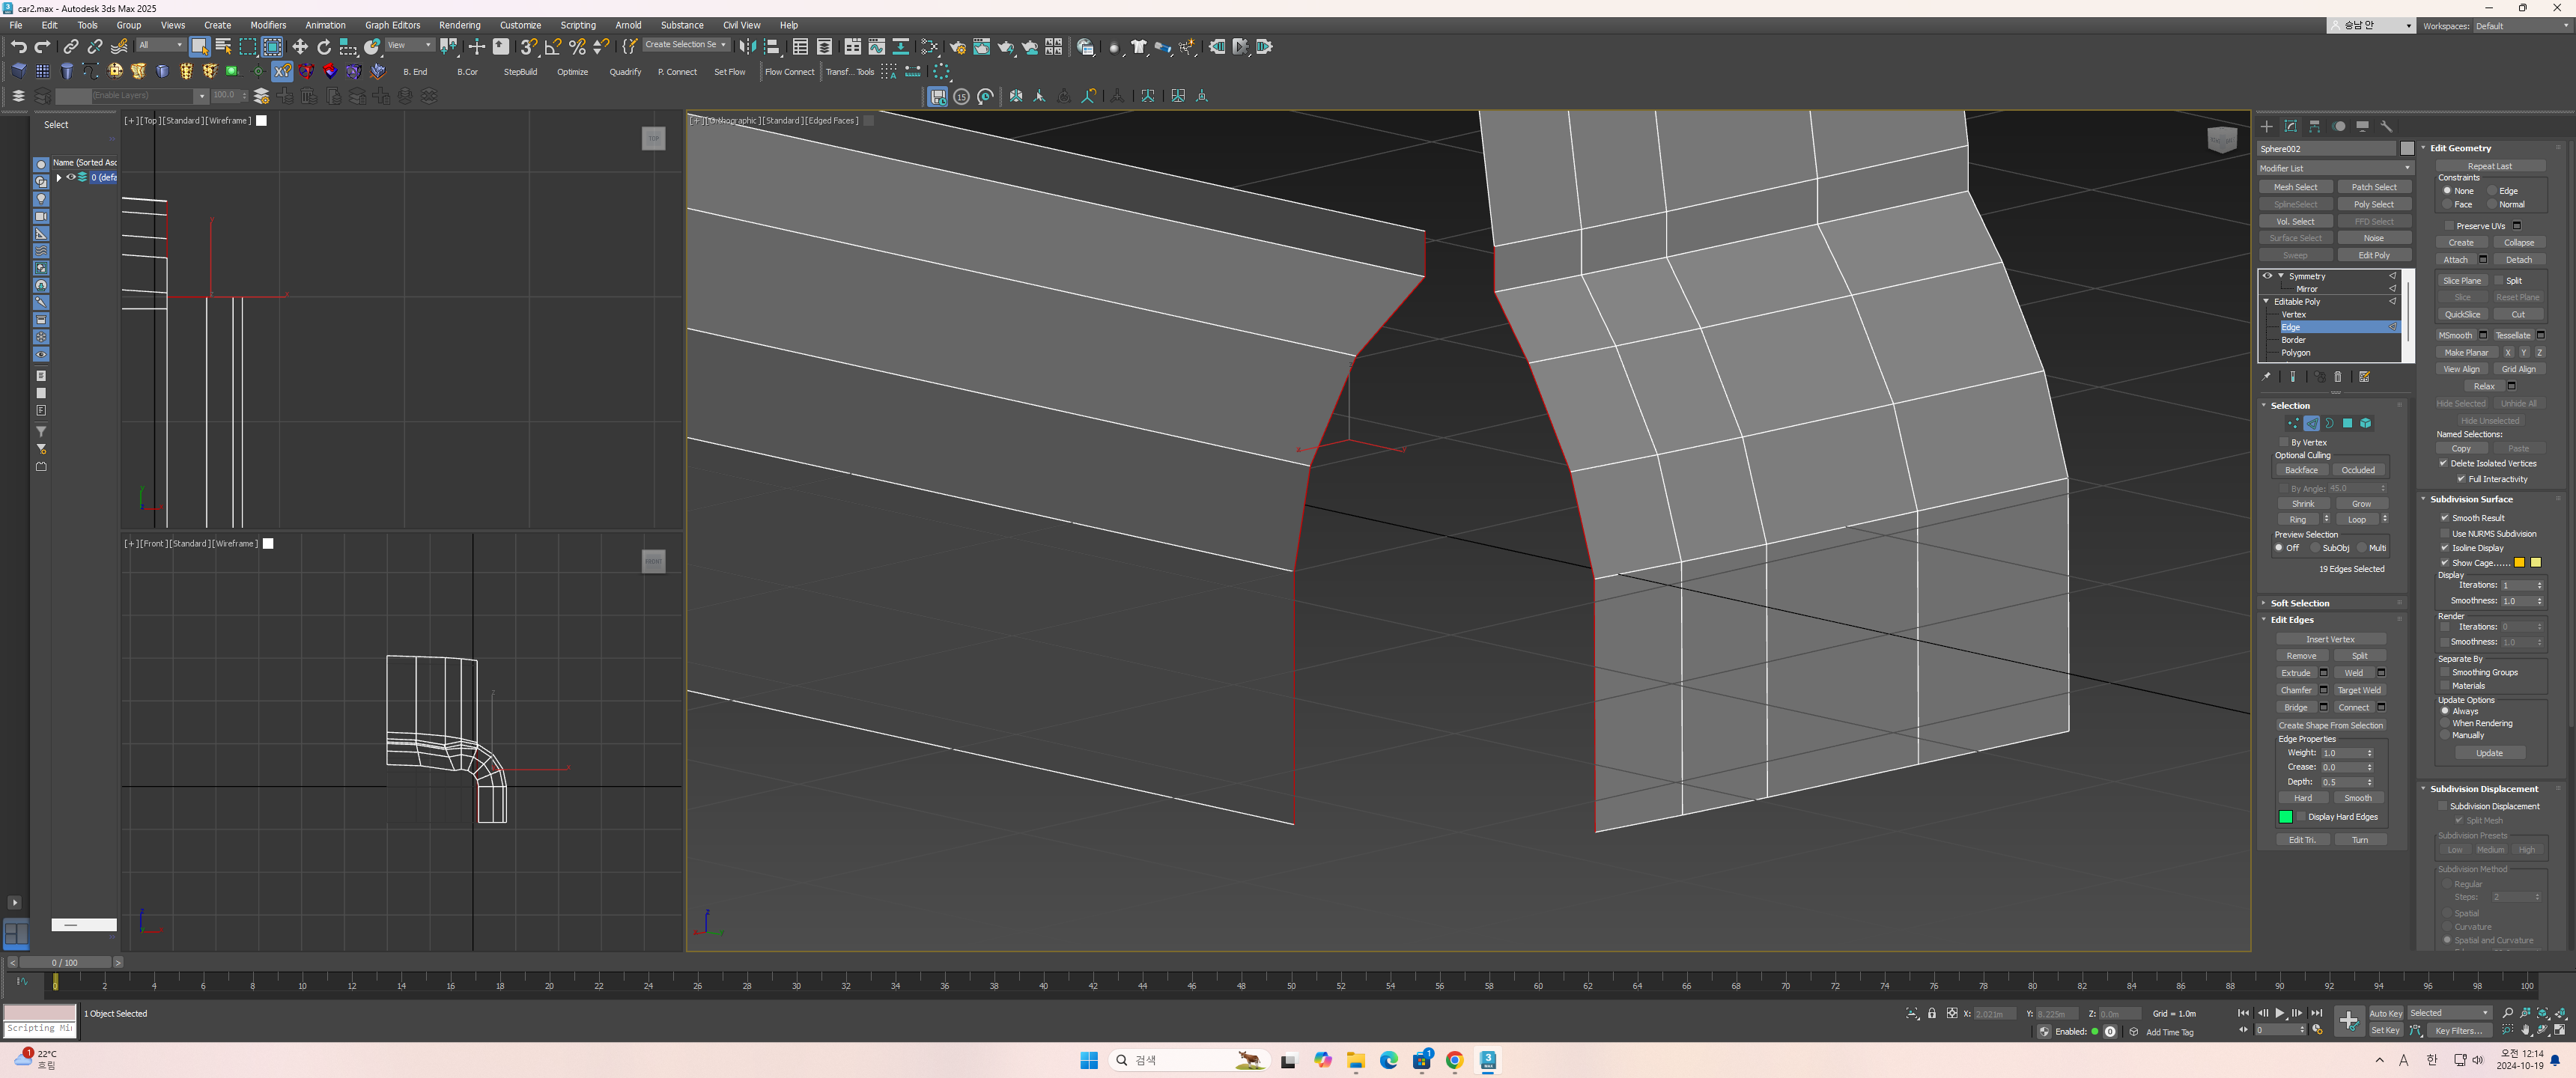
Task: Click the Configure Modifier Sets icon
Action: [2364, 377]
